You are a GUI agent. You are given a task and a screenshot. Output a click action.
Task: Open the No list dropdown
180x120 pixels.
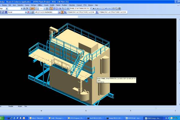tap(25, 12)
